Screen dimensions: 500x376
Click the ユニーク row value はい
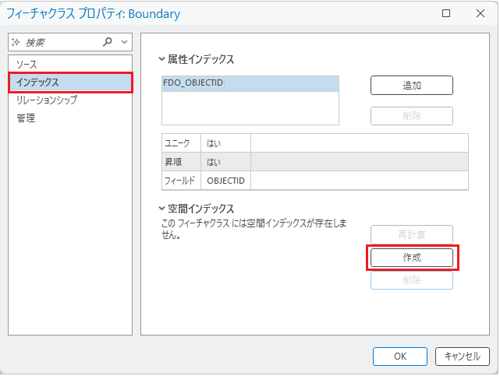point(214,143)
